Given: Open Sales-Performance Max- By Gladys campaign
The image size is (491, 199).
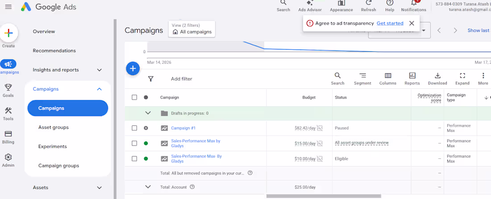Looking at the screenshot, I should [196, 159].
